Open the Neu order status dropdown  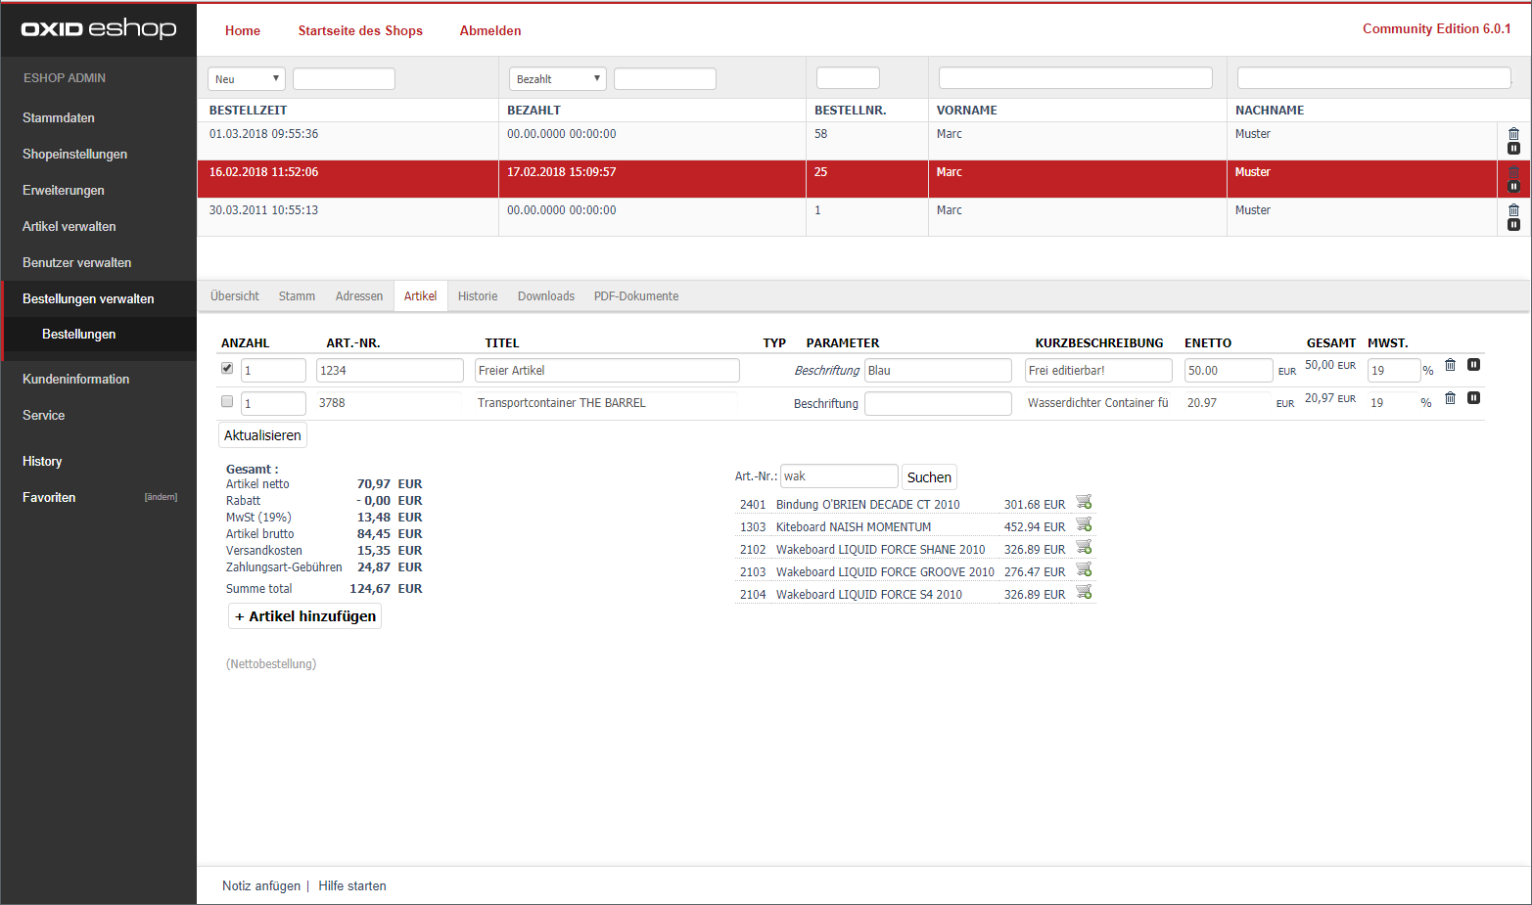point(246,79)
